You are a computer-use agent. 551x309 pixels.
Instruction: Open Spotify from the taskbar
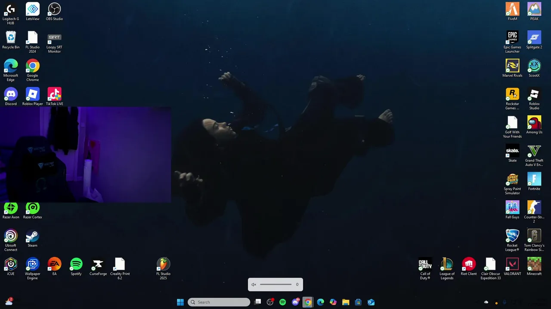[282, 302]
